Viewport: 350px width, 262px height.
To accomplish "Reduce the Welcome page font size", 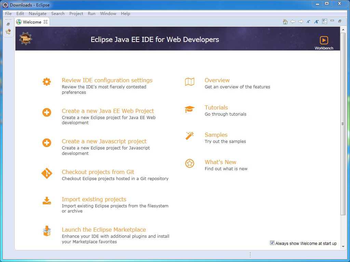I will tap(309, 21).
